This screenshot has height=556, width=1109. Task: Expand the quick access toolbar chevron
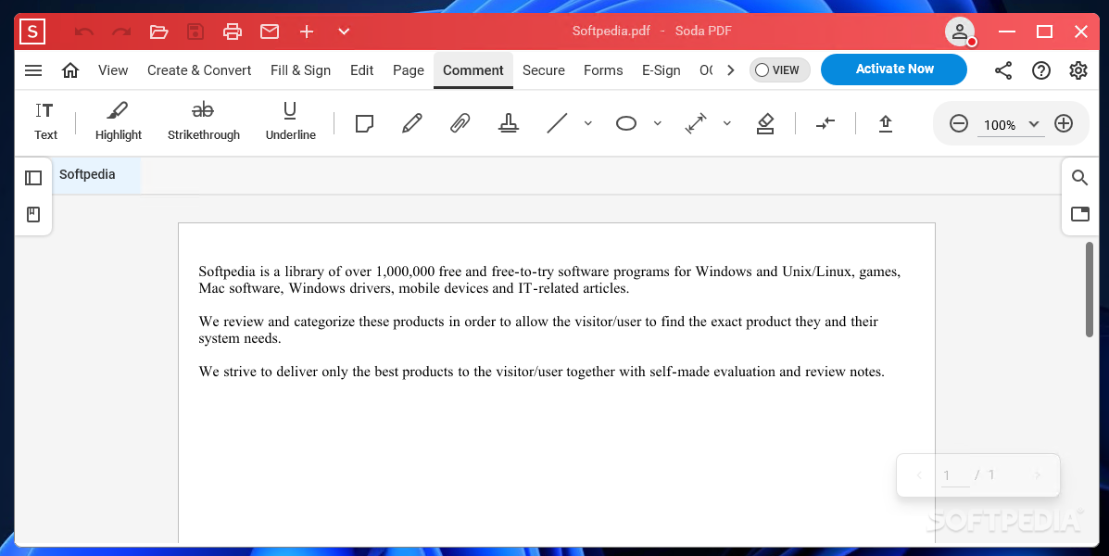click(x=344, y=32)
